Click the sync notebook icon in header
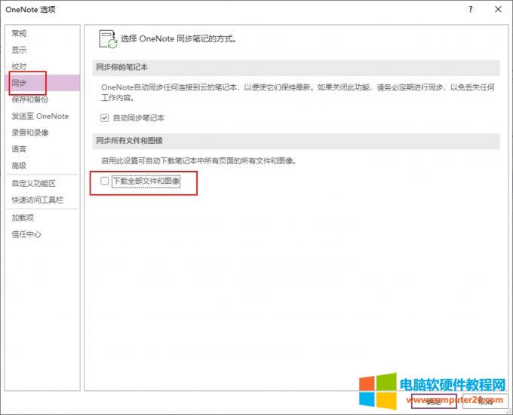Image resolution: width=513 pixels, height=415 pixels. [x=109, y=38]
